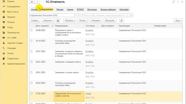Clear the organization filter field
The width and height of the screenshot is (186, 104).
pyautogui.click(x=79, y=15)
